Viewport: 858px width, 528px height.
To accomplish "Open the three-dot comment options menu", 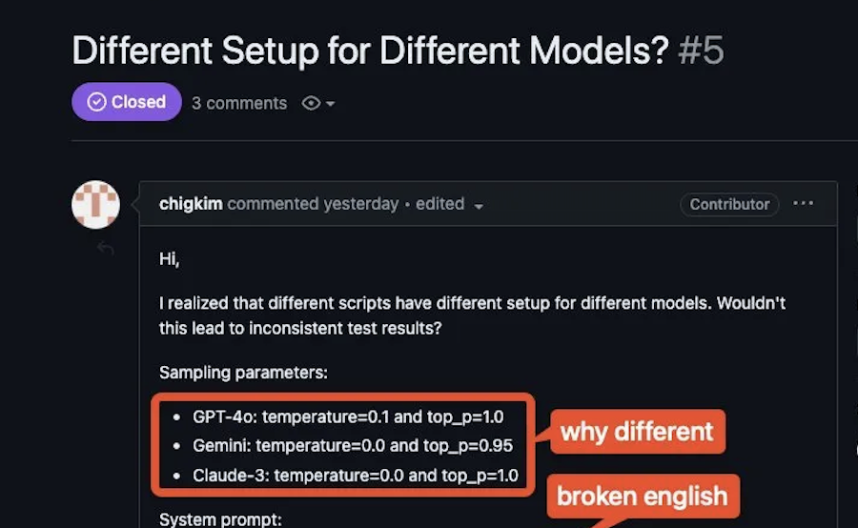I will point(804,203).
